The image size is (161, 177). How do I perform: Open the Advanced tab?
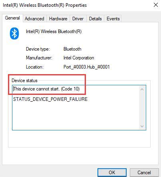pos(34,19)
